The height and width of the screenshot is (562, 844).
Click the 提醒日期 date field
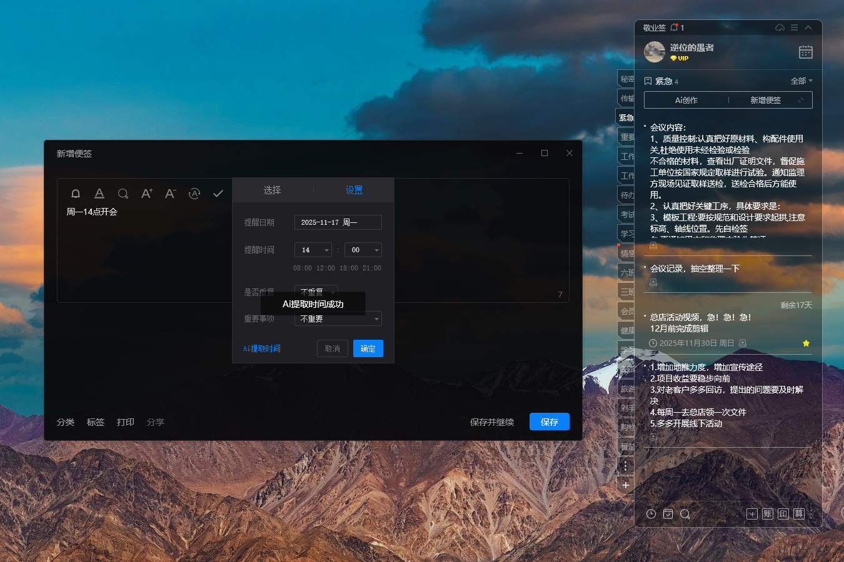point(338,222)
